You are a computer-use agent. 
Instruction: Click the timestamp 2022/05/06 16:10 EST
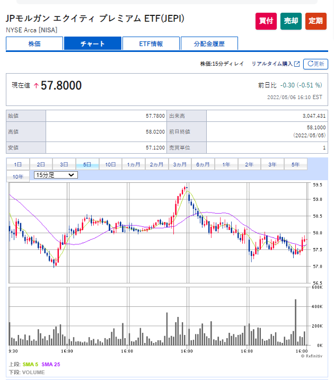(x=295, y=97)
